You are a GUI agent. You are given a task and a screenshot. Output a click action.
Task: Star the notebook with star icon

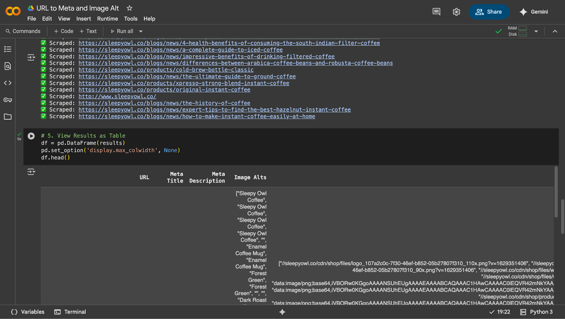coord(130,8)
